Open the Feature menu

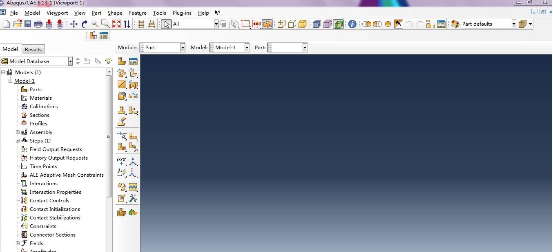click(x=138, y=13)
